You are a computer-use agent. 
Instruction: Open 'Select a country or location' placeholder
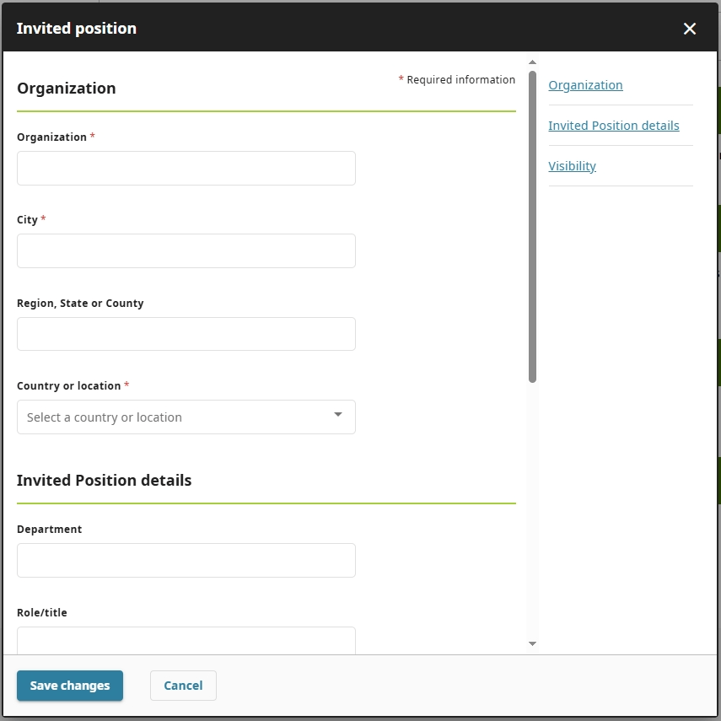(x=105, y=417)
